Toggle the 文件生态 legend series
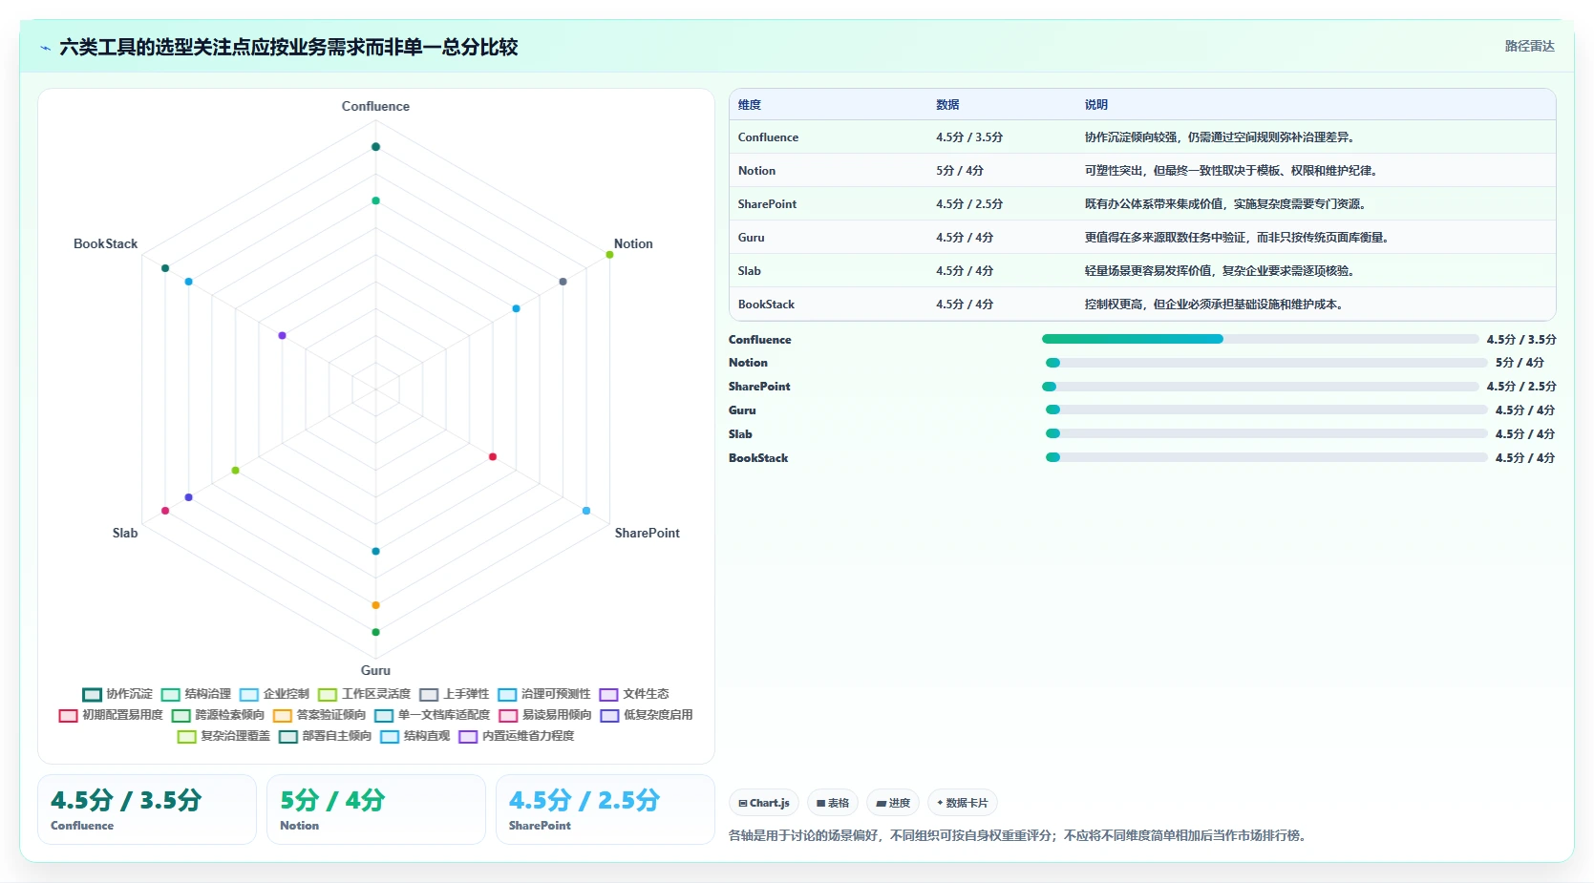 click(634, 694)
